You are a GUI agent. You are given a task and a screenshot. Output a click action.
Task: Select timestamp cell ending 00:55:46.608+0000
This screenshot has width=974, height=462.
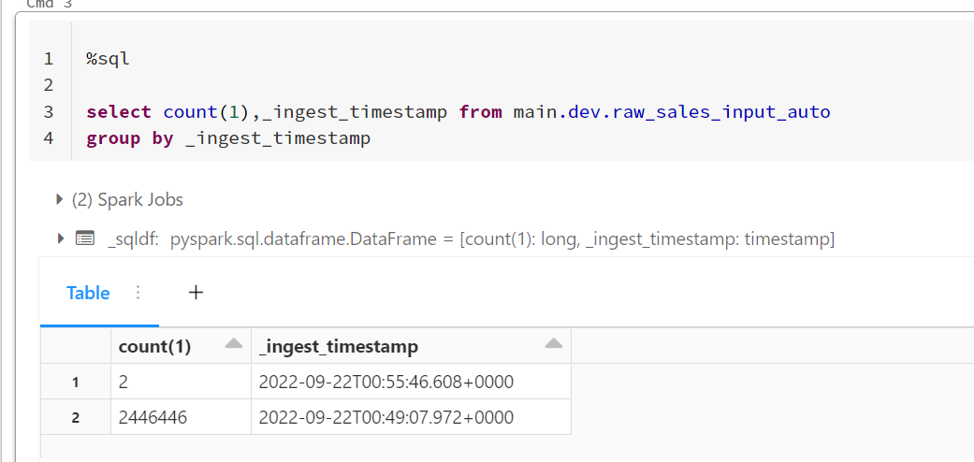tap(385, 382)
